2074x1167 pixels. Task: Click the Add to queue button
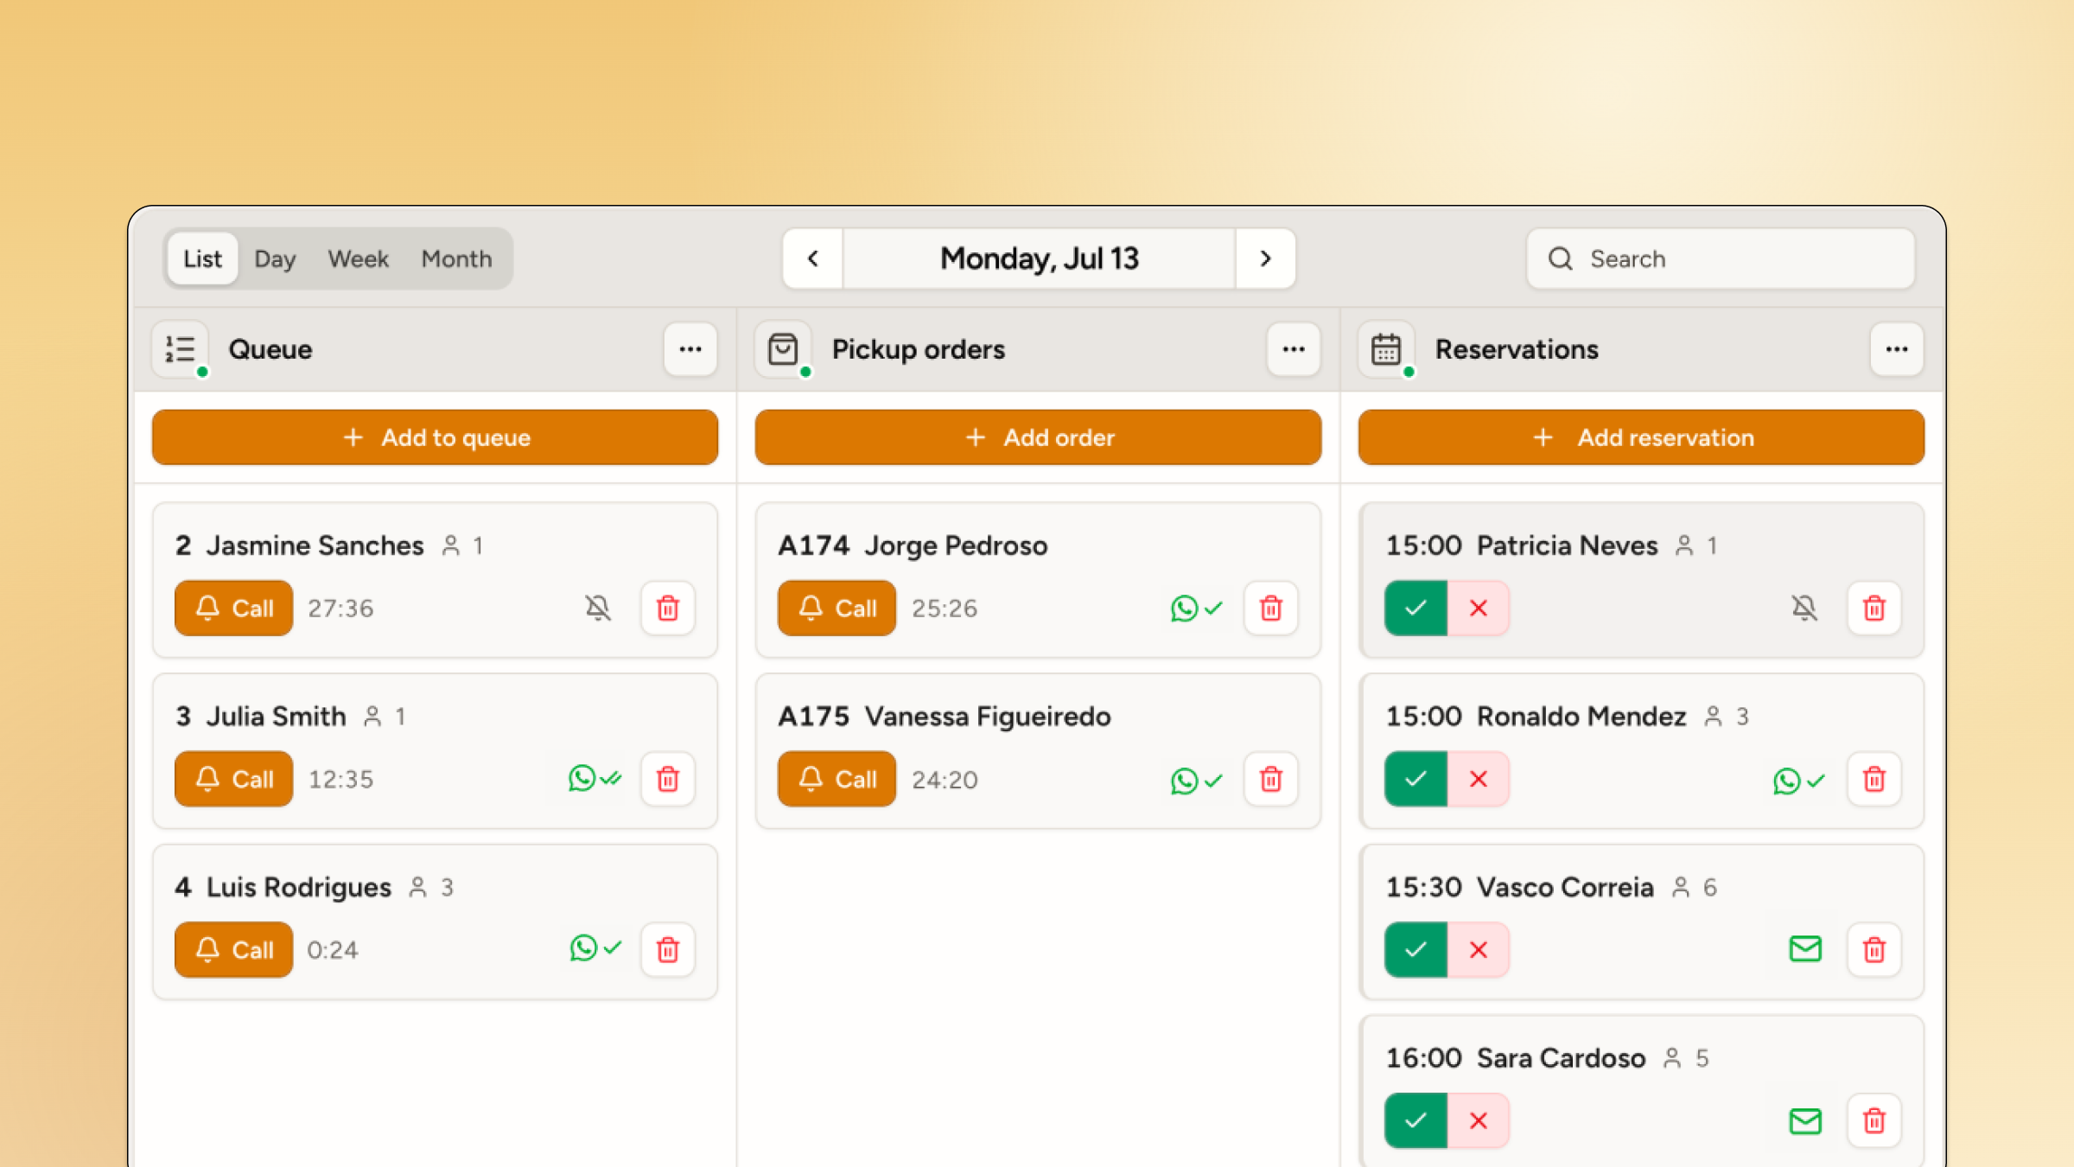435,437
